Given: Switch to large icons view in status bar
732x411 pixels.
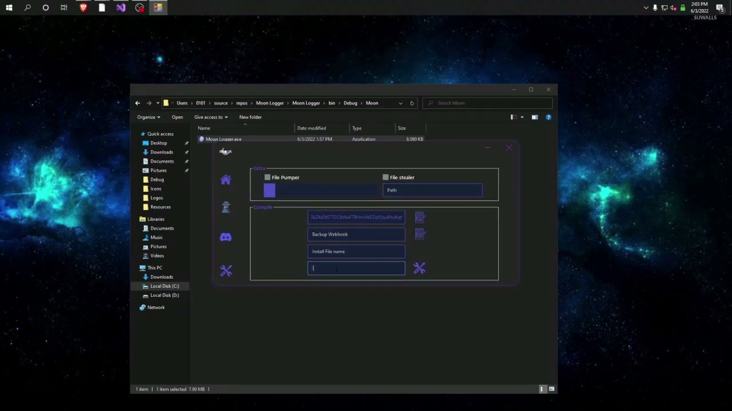Looking at the screenshot, I should 551,389.
